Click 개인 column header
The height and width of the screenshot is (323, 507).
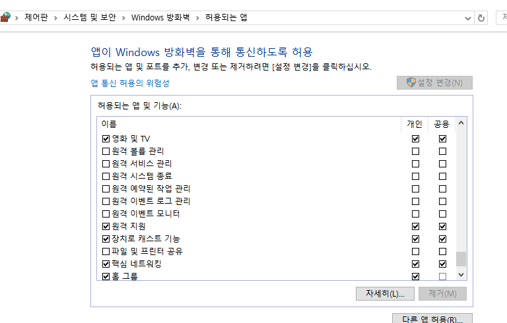(415, 125)
